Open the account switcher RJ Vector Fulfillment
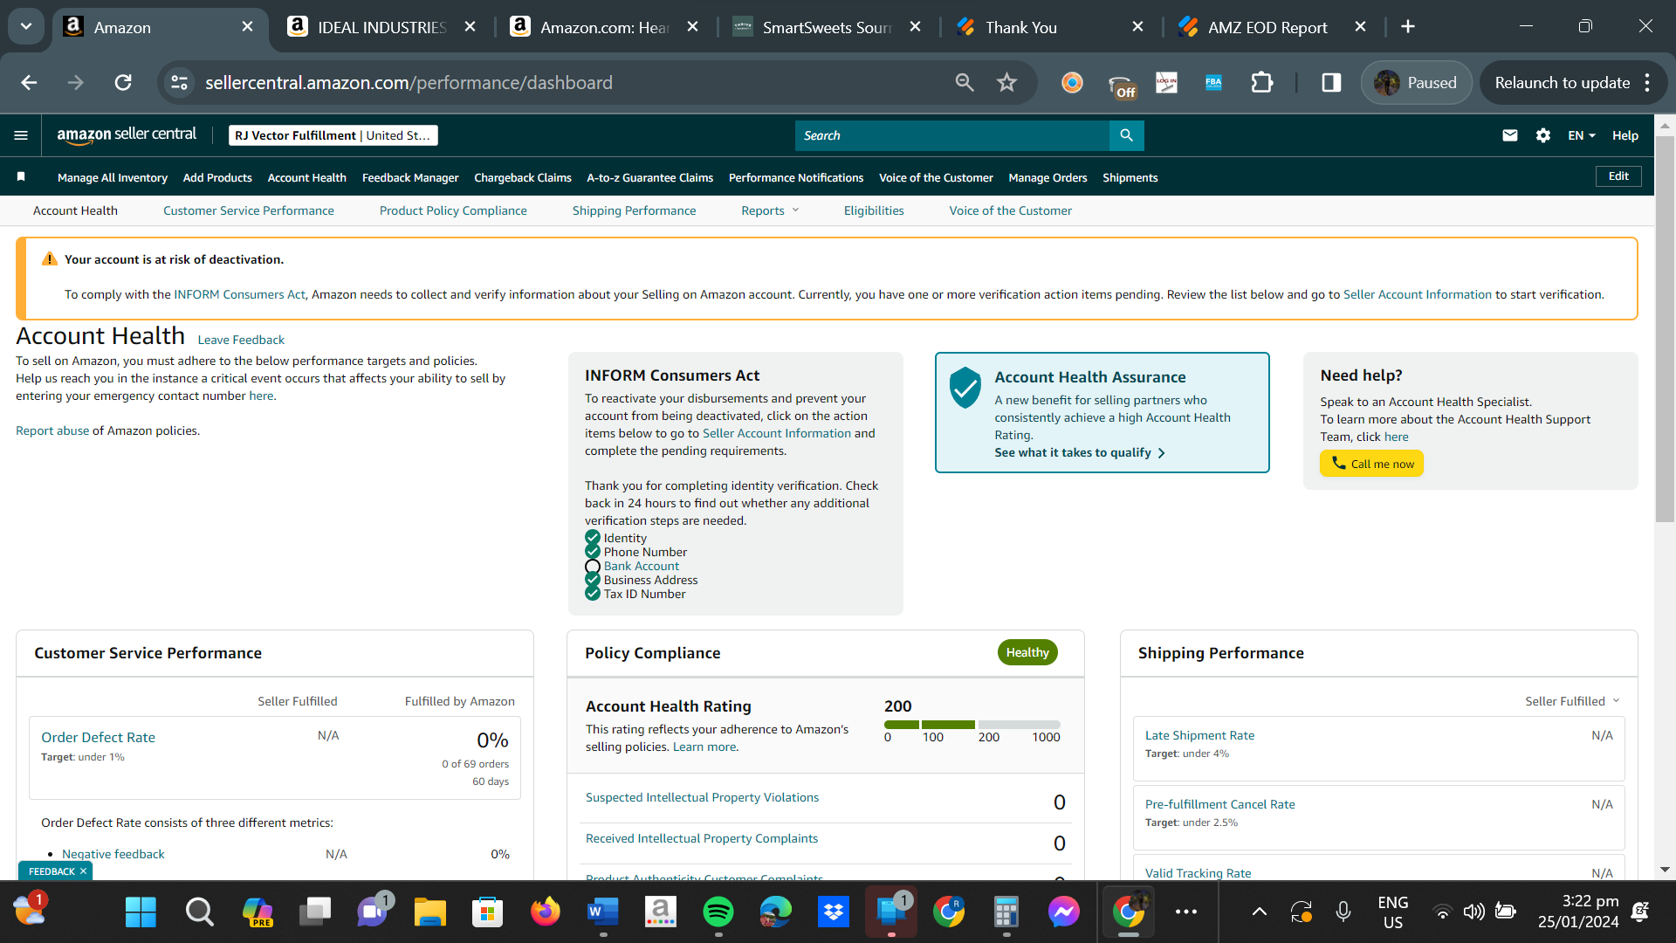 [x=333, y=135]
